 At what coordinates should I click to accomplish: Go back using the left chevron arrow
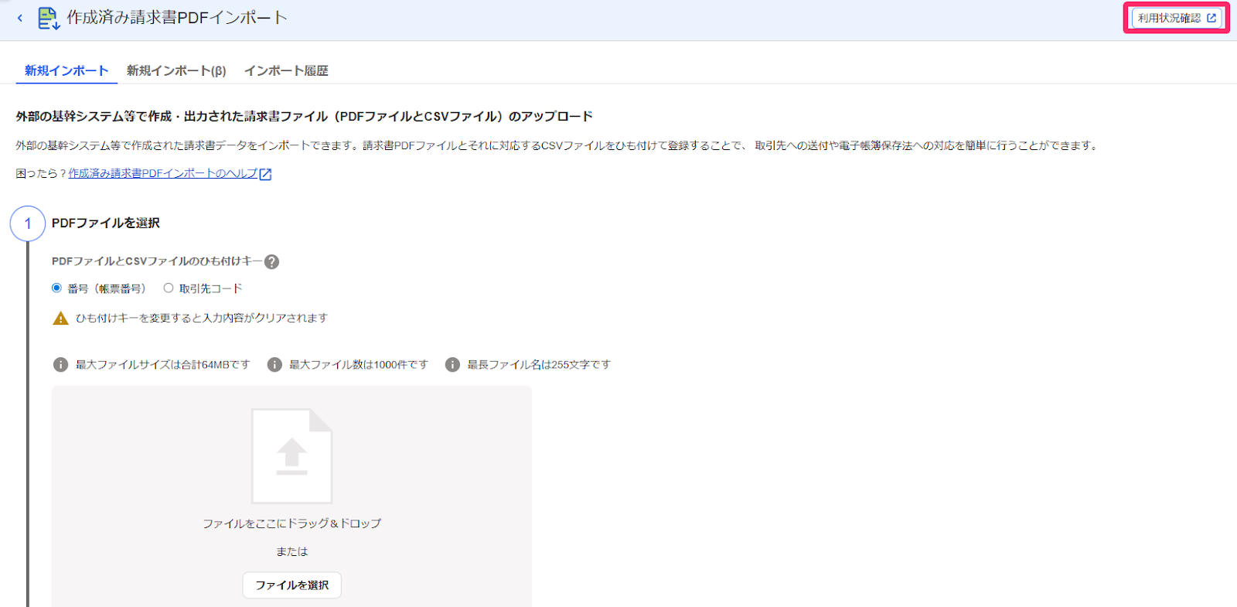coord(20,18)
